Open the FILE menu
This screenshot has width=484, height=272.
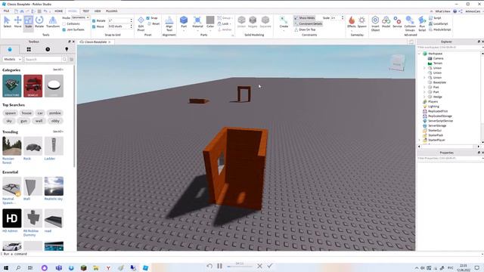(6, 11)
